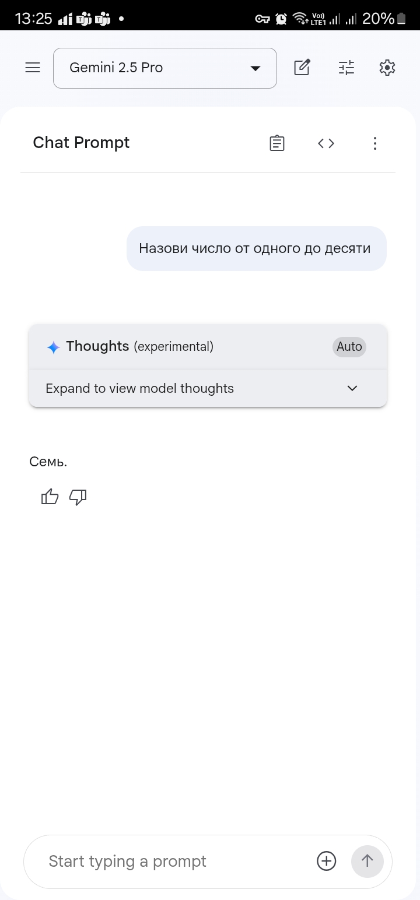
Task: Tap the plus icon to add media
Action: coord(327,861)
